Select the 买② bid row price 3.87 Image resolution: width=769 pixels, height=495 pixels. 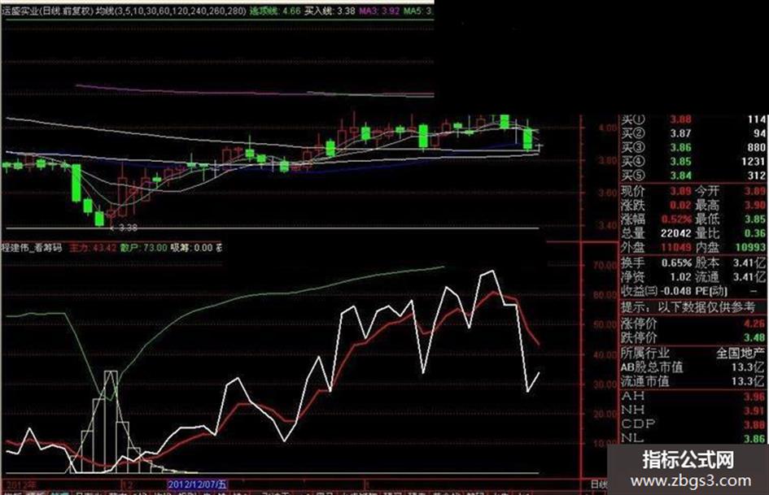(681, 133)
